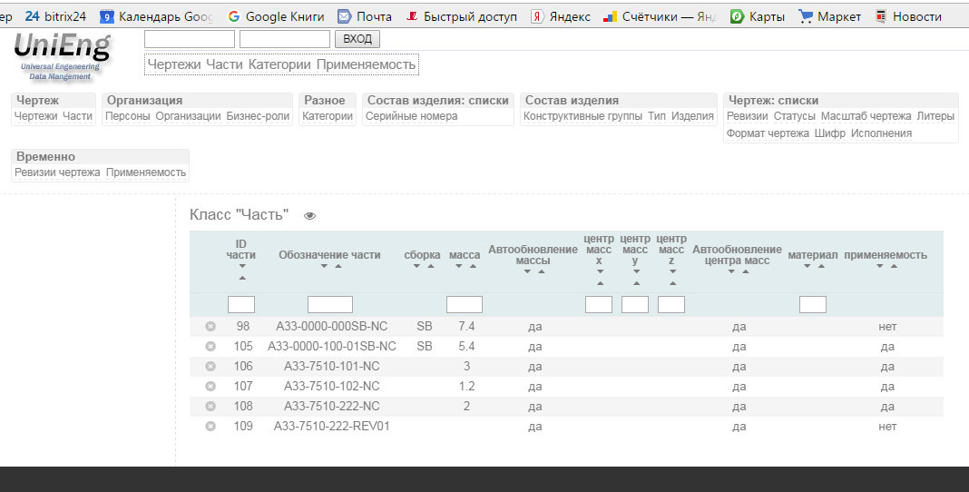Focus the first login input field

pyautogui.click(x=190, y=39)
